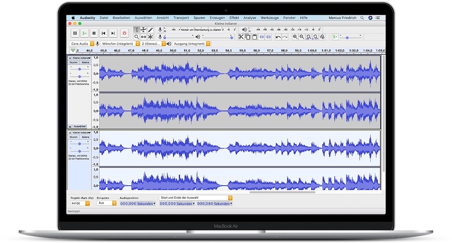
Task: Collapse first track with the triangle button
Action: (70, 127)
